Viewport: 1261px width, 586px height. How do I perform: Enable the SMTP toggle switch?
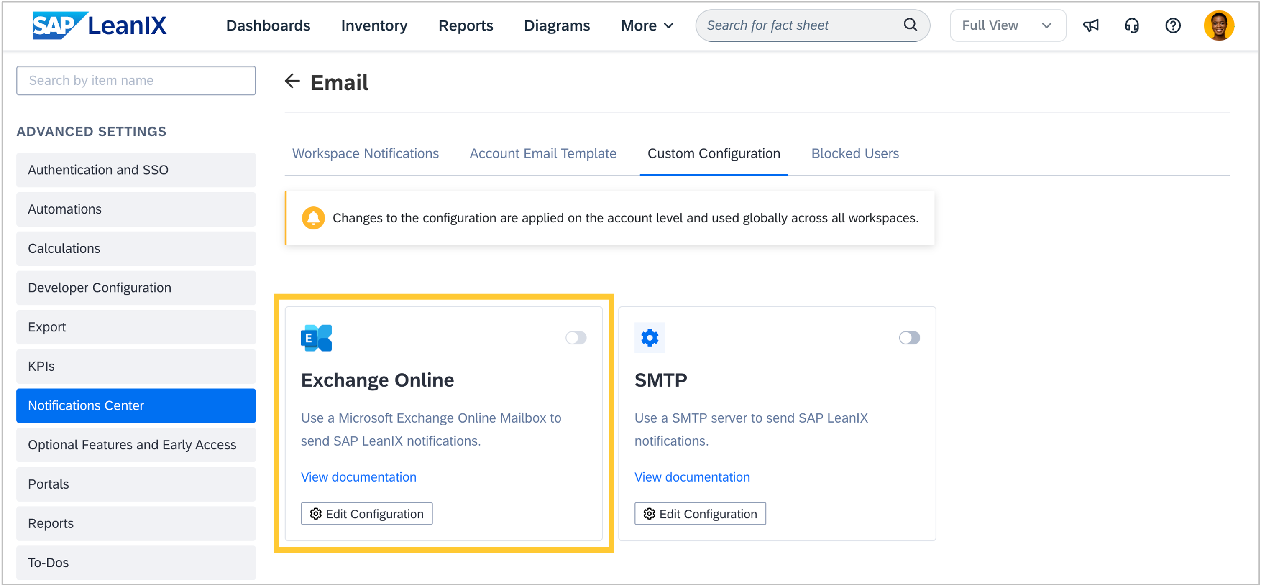pyautogui.click(x=909, y=337)
